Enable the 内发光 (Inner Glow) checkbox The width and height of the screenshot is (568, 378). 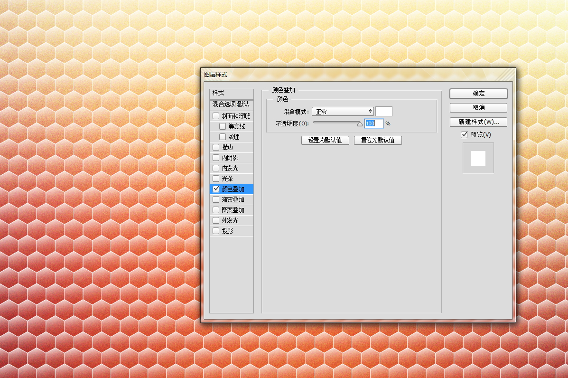tap(215, 168)
